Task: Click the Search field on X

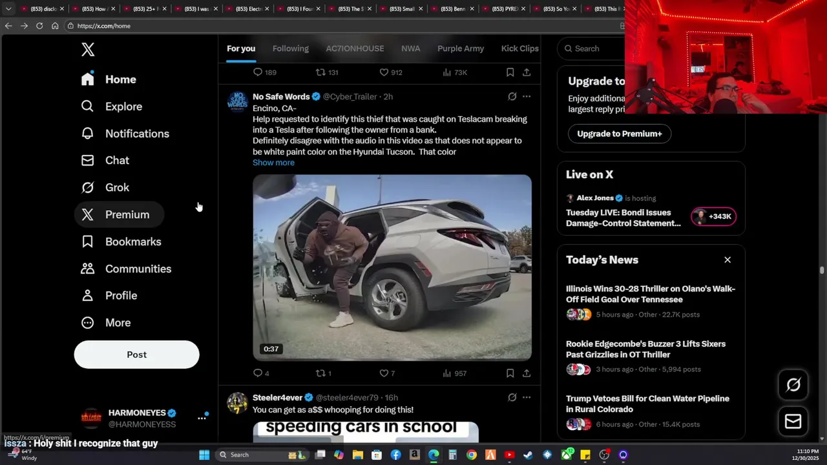Action: (591, 48)
